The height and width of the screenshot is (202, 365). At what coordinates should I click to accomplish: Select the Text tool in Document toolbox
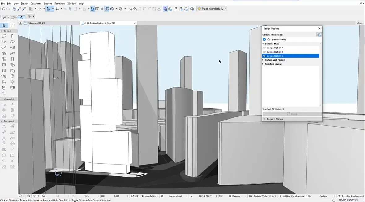pos(4,138)
